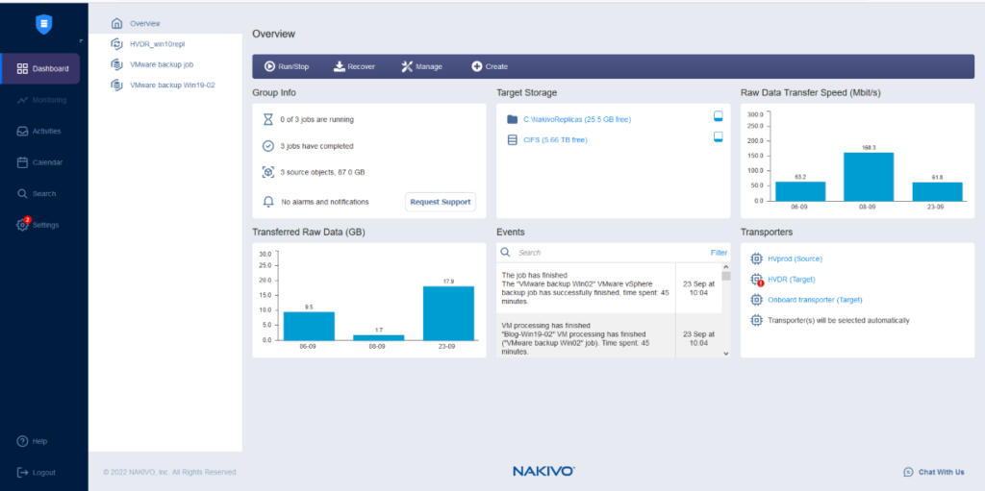Viewport: 985px width, 491px height.
Task: Click the VMware backup job icon
Action: point(116,64)
